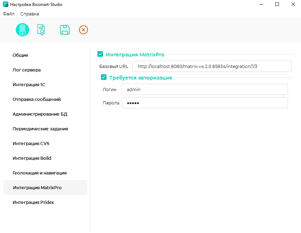Open the server settings toolbar icon
The width and height of the screenshot is (301, 233).
coord(22,30)
